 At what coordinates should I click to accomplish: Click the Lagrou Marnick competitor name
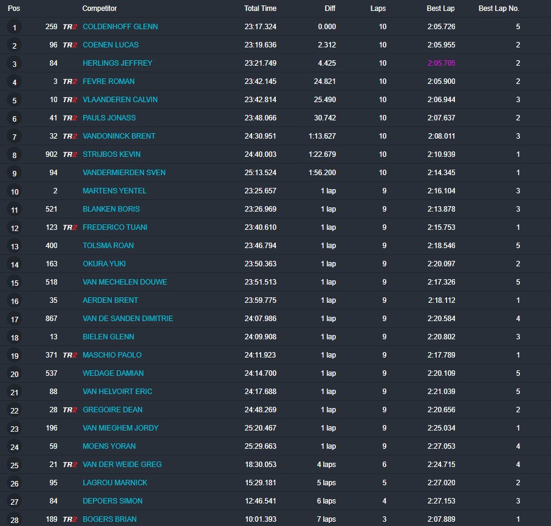point(115,483)
